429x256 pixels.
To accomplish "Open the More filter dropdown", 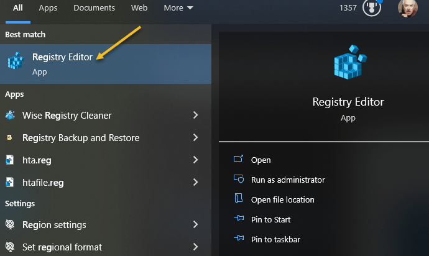I will (178, 8).
